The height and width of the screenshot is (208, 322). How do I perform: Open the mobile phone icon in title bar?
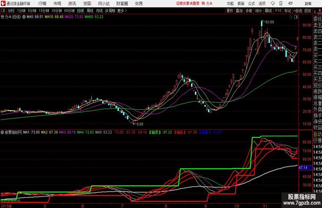(281, 3)
